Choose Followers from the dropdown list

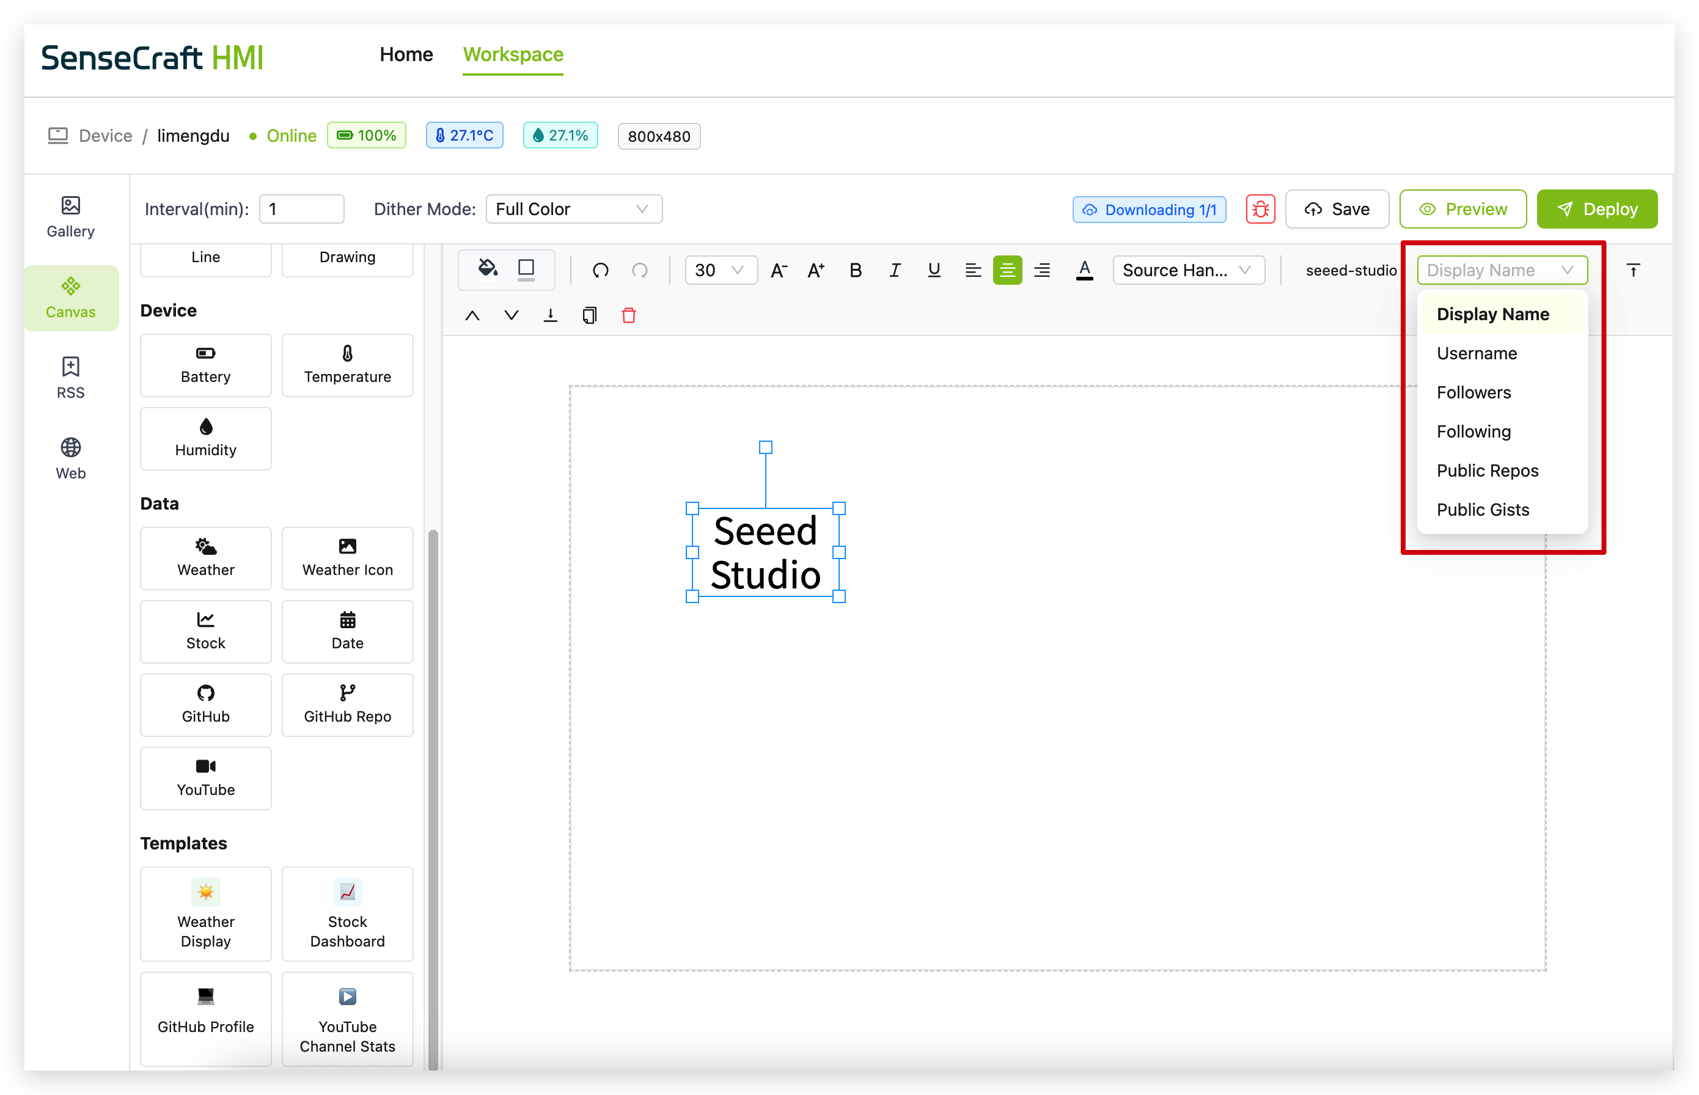[x=1502, y=392]
